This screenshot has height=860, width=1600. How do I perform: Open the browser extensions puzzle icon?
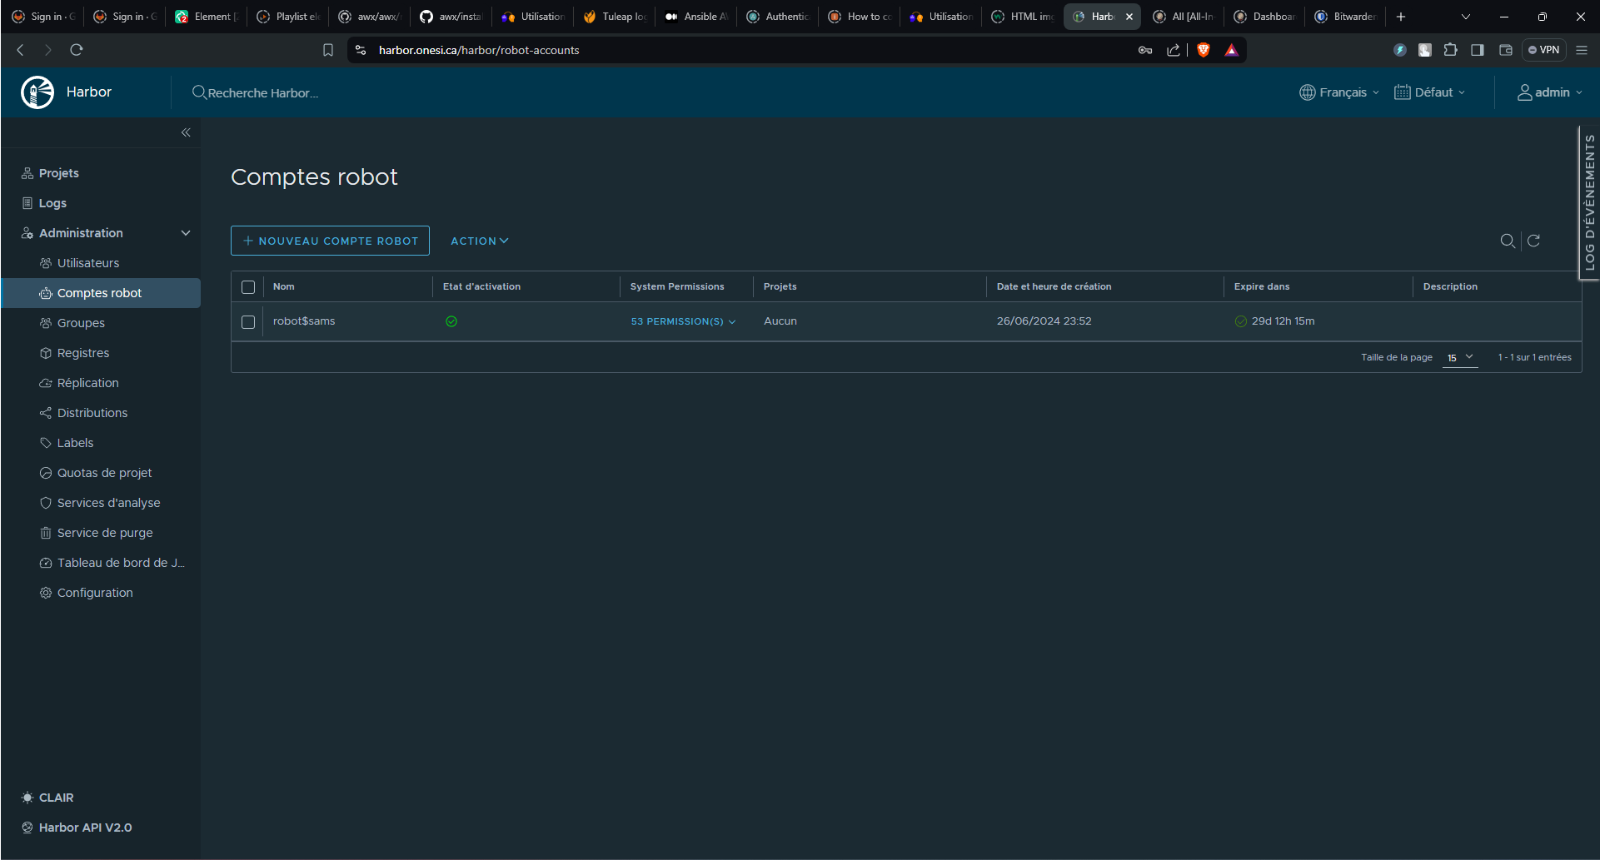click(x=1451, y=50)
